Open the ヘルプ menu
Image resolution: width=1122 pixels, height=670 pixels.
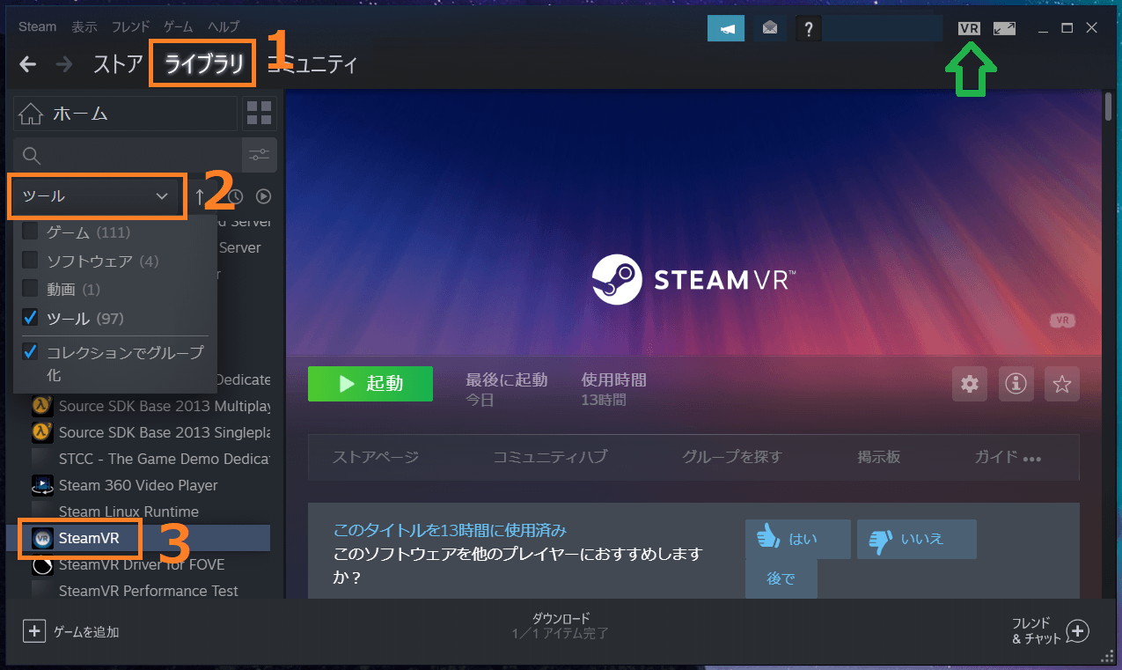click(224, 27)
